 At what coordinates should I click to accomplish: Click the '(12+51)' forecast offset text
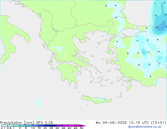point(159,123)
